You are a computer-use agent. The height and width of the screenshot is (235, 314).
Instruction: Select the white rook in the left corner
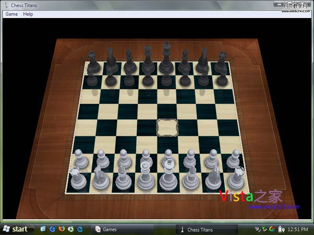(x=77, y=179)
